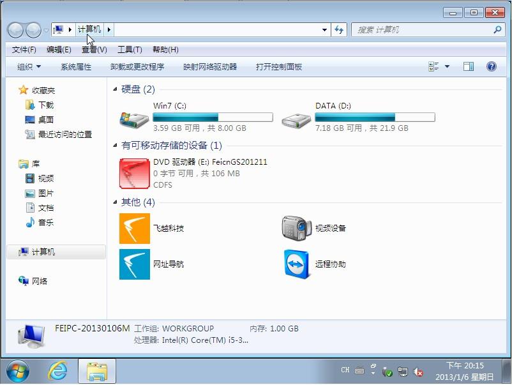Image resolution: width=512 pixels, height=385 pixels.
Task: Click the 搜索 计算机 search field
Action: pyautogui.click(x=421, y=30)
